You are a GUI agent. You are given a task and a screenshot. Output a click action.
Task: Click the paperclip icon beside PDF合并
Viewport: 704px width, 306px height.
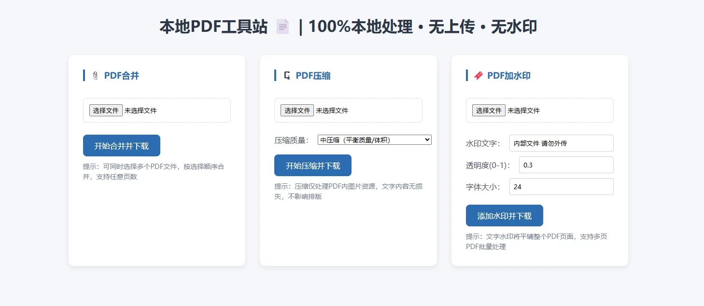pos(96,75)
